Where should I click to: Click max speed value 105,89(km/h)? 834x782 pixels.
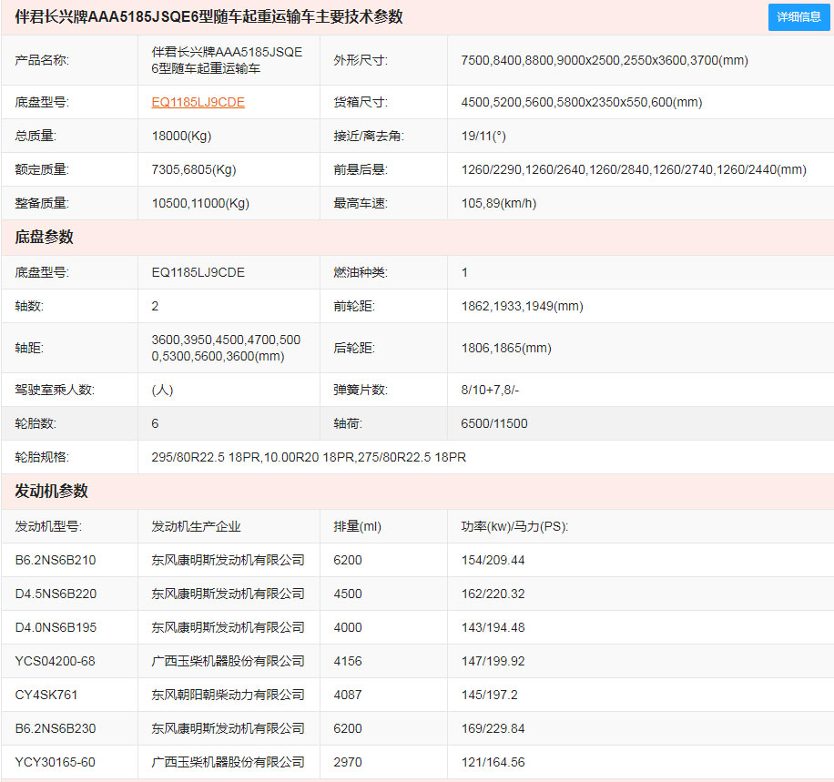[499, 203]
